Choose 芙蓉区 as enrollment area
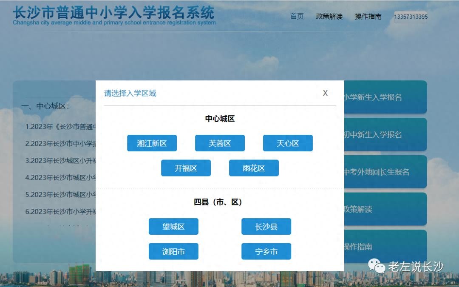This screenshot has height=287, width=459. click(x=220, y=143)
